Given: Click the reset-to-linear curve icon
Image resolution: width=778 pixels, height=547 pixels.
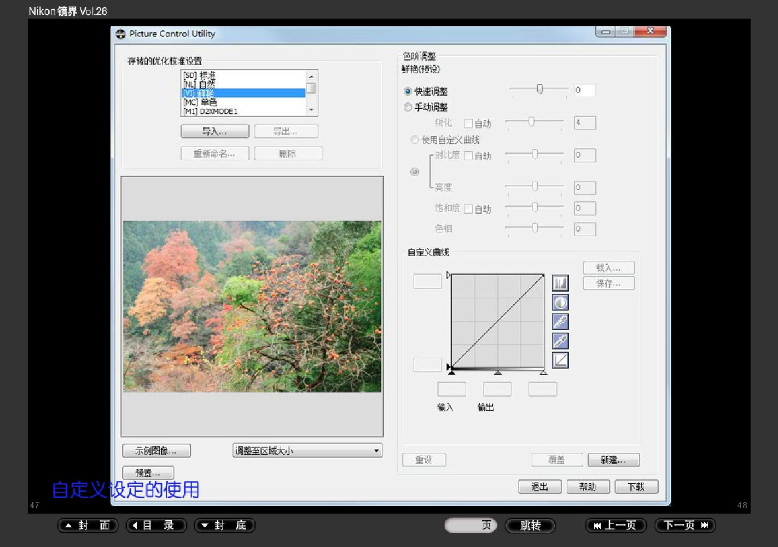Looking at the screenshot, I should (560, 360).
